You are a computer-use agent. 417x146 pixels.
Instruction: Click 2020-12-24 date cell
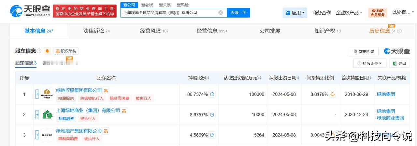point(357,114)
